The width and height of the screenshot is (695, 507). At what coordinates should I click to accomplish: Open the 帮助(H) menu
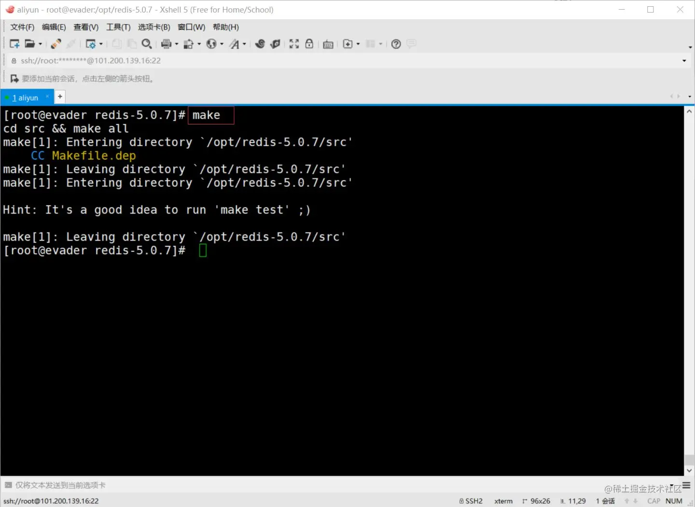coord(226,27)
